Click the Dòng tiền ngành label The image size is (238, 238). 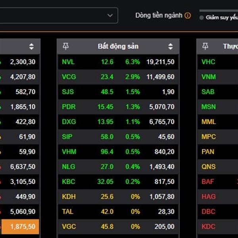click(x=159, y=15)
